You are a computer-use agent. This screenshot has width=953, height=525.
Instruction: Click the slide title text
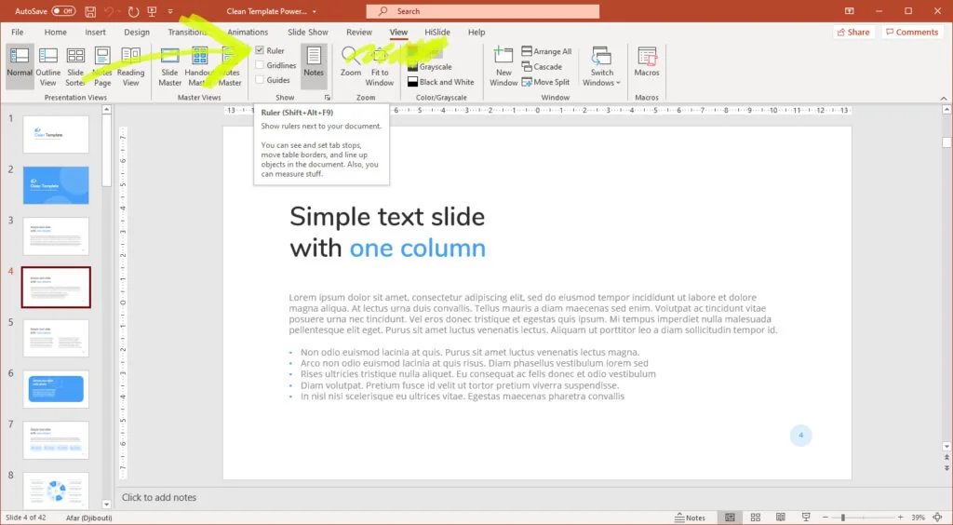[388, 232]
